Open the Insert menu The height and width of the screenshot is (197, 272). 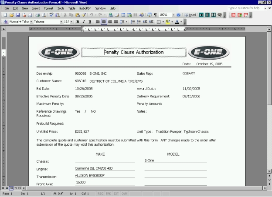coord(36,8)
